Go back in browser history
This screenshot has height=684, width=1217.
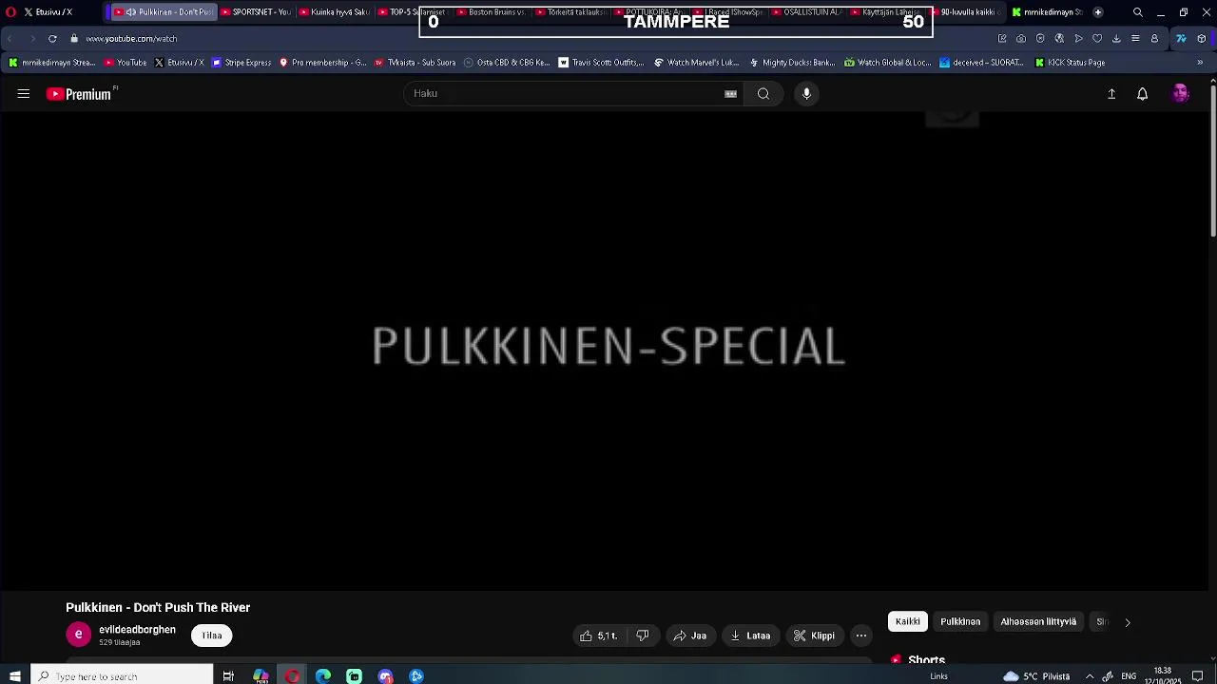(10, 39)
